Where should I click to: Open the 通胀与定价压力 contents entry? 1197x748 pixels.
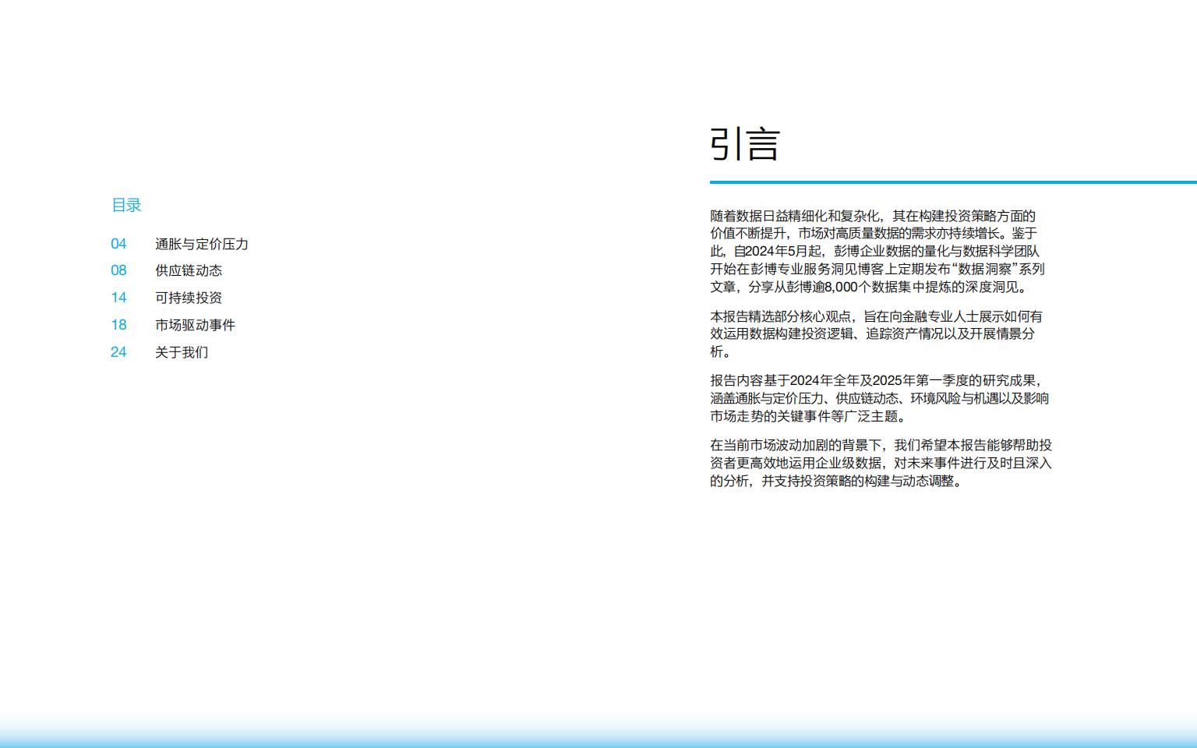(202, 244)
